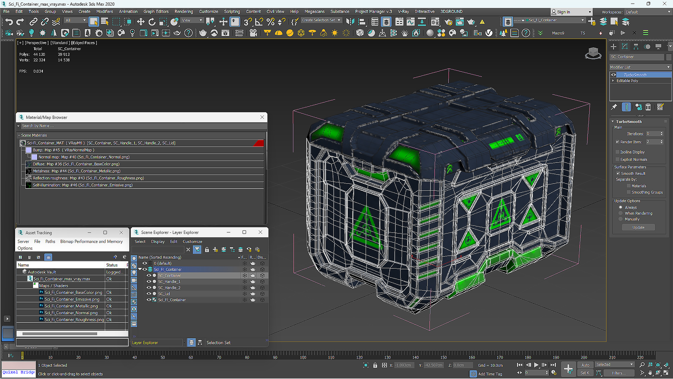The width and height of the screenshot is (673, 379).
Task: Click the Search by Name field
Action: click(144, 126)
